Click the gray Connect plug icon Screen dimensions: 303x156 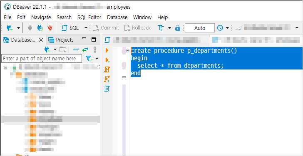(x=30, y=28)
